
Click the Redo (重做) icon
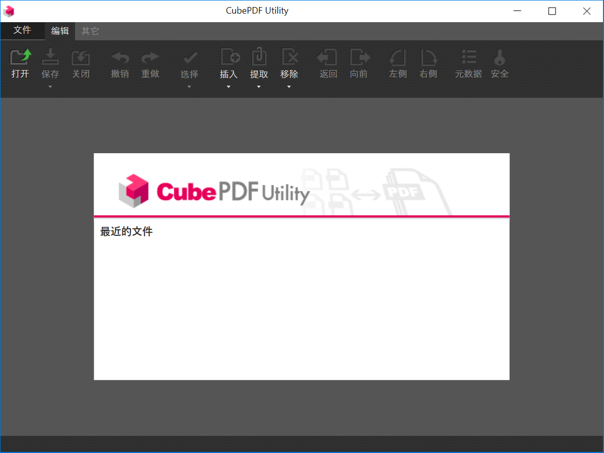point(150,63)
